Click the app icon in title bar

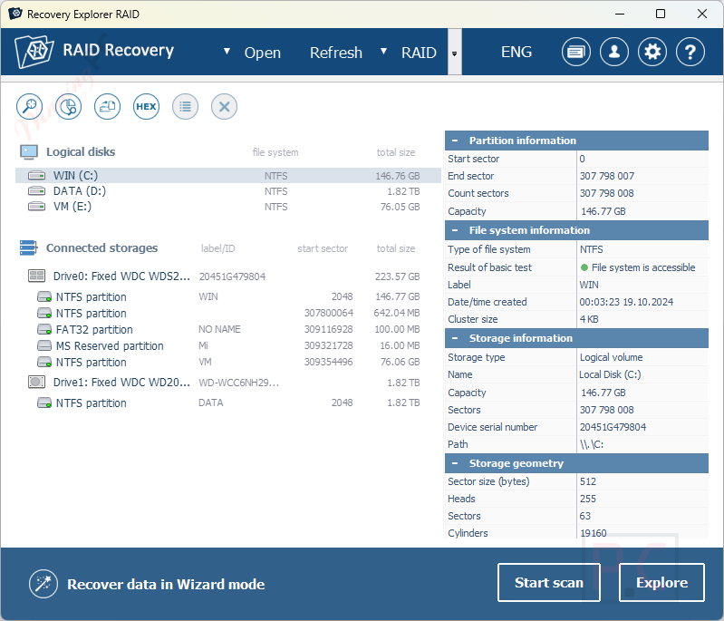(x=14, y=14)
